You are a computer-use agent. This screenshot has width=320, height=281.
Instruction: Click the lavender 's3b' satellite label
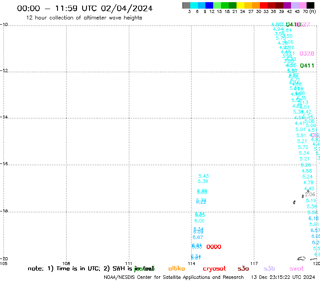tap(269, 268)
